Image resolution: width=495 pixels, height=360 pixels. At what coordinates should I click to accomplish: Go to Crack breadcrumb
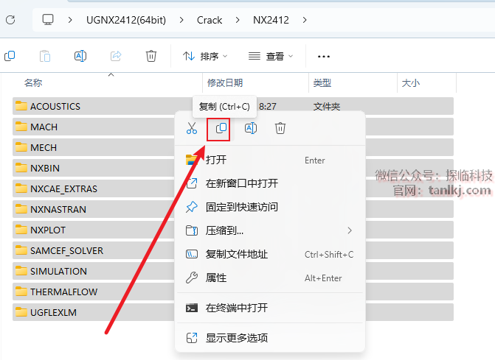click(210, 20)
